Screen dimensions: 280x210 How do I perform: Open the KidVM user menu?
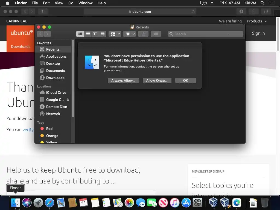coord(250,3)
